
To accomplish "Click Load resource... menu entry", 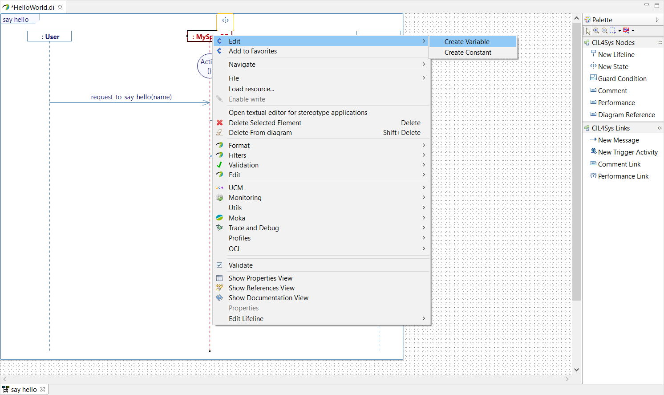I will click(321, 89).
